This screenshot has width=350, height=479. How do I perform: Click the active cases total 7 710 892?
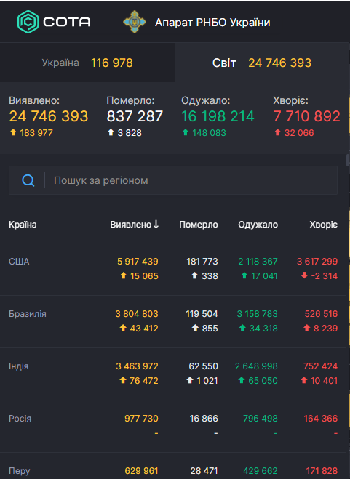pos(306,116)
